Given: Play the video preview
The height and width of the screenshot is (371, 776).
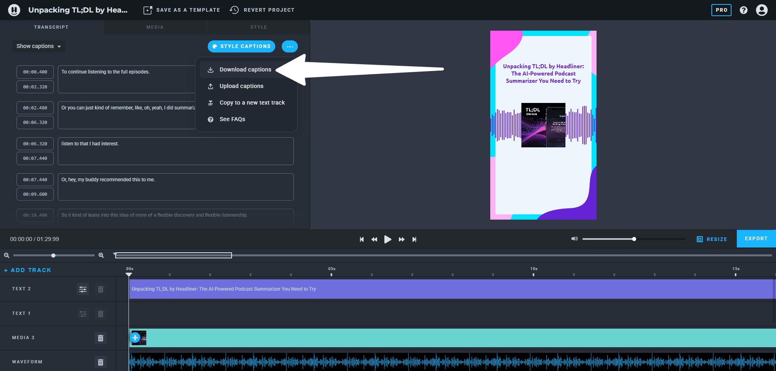Looking at the screenshot, I should coord(388,239).
